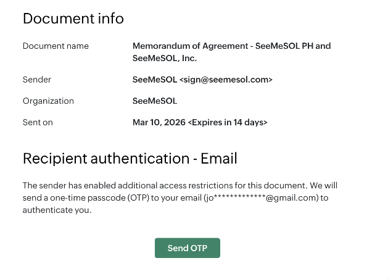Viewport: 388px width, 279px height.
Task: Click the Document info heading
Action: pyautogui.click(x=73, y=19)
